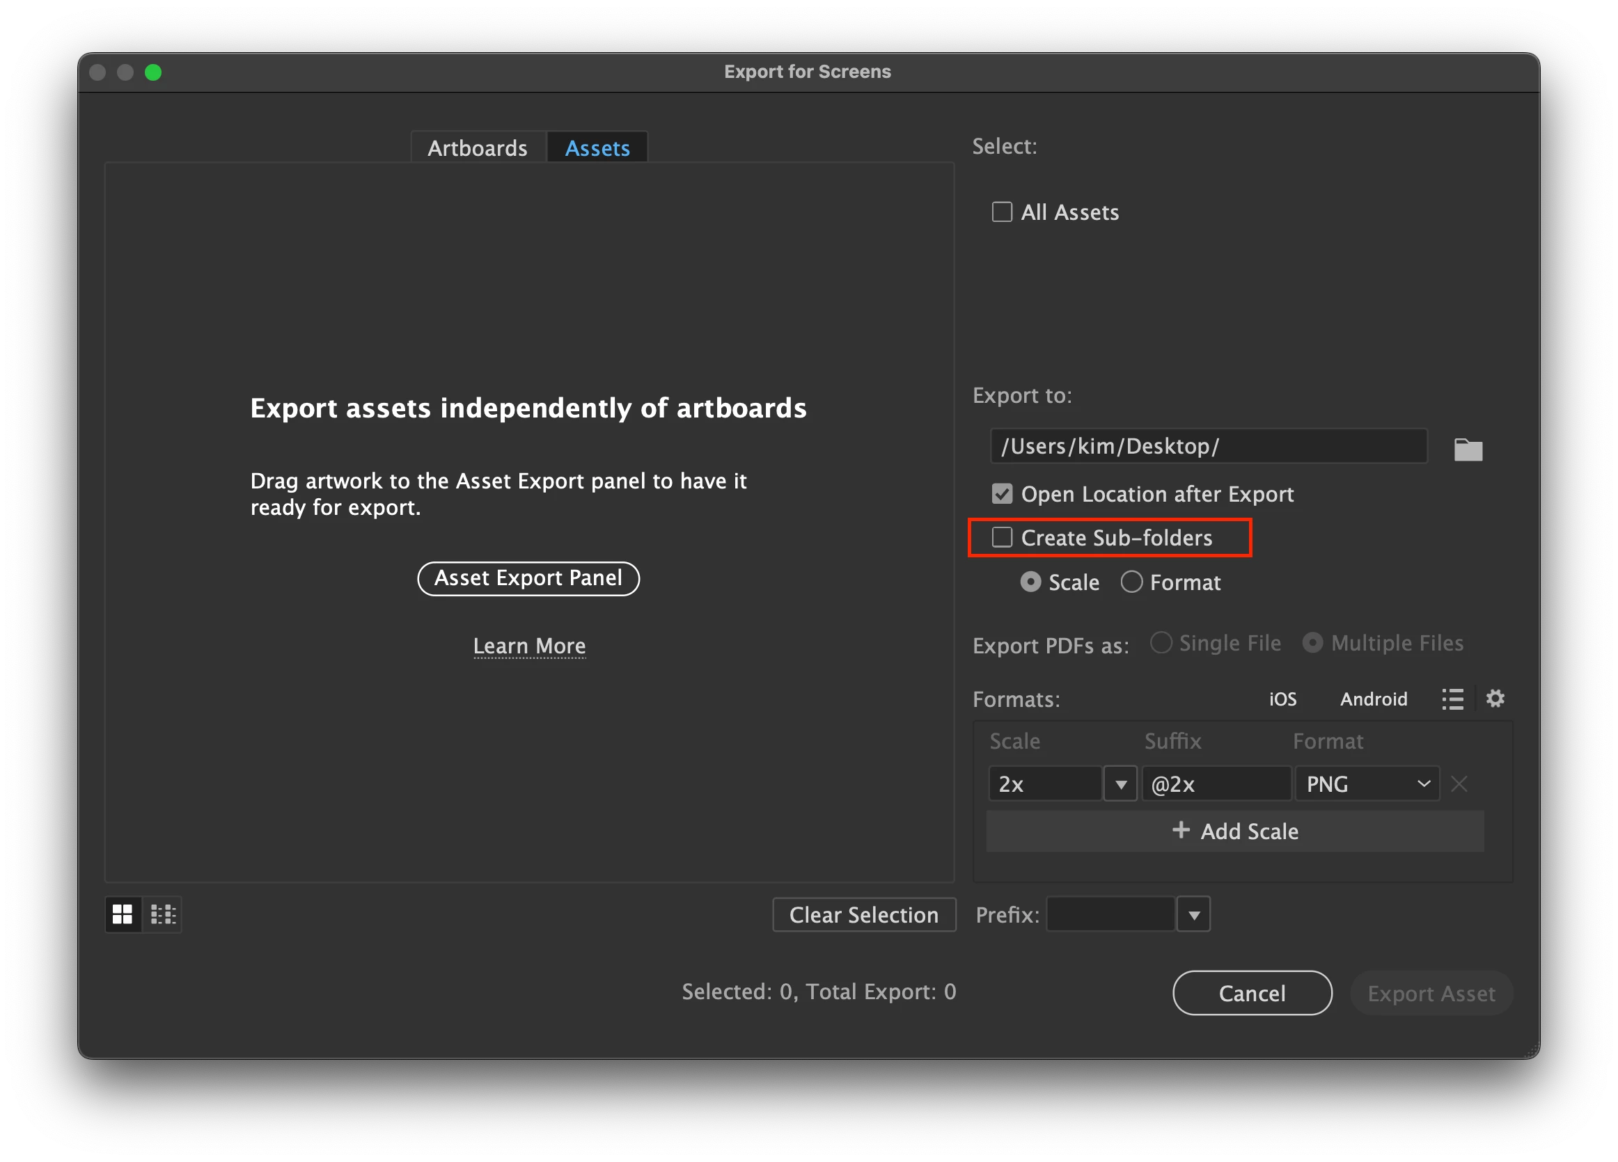Open advanced format settings gear
1618x1162 pixels.
pyautogui.click(x=1495, y=699)
